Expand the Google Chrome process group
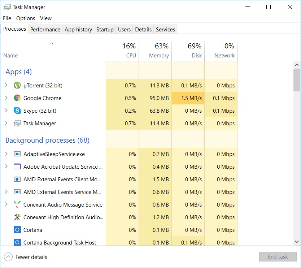Image resolution: width=301 pixels, height=268 pixels. pyautogui.click(x=6, y=98)
